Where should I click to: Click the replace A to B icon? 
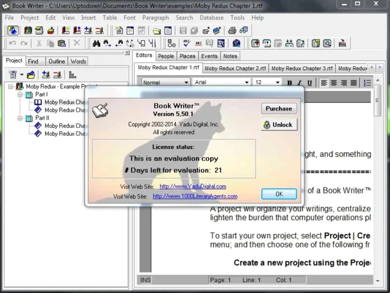coord(130,43)
